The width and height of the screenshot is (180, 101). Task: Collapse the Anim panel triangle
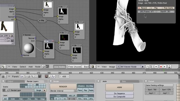click(98, 81)
